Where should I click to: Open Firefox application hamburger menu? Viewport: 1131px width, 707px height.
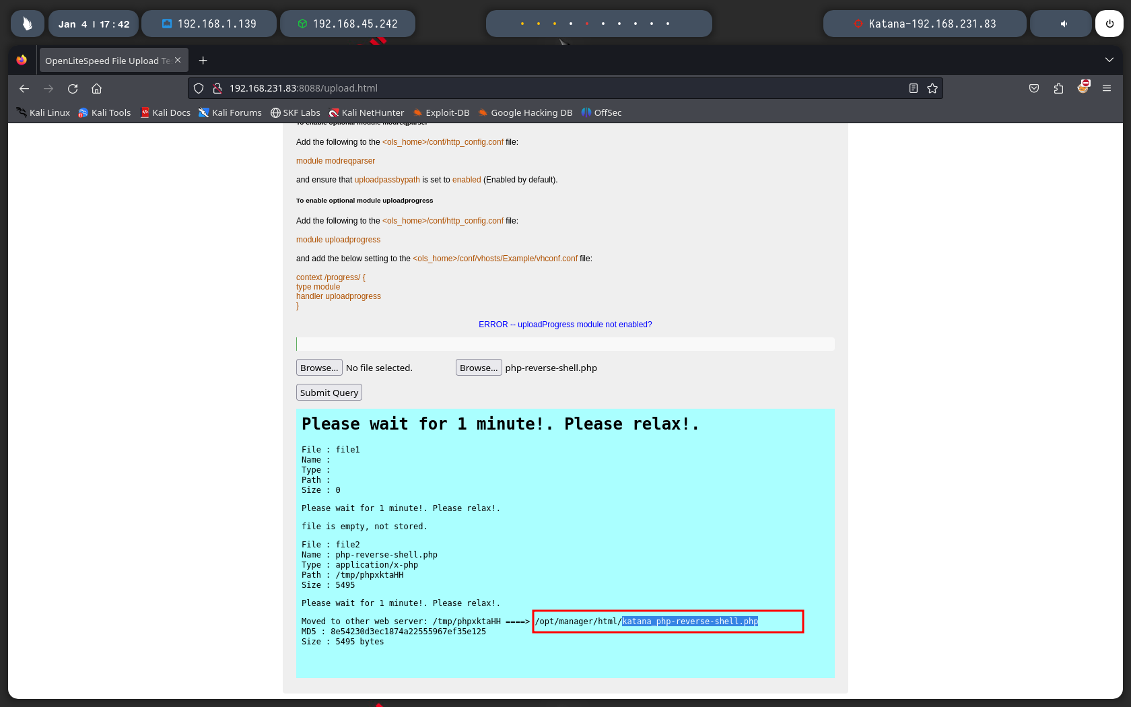click(x=1107, y=88)
